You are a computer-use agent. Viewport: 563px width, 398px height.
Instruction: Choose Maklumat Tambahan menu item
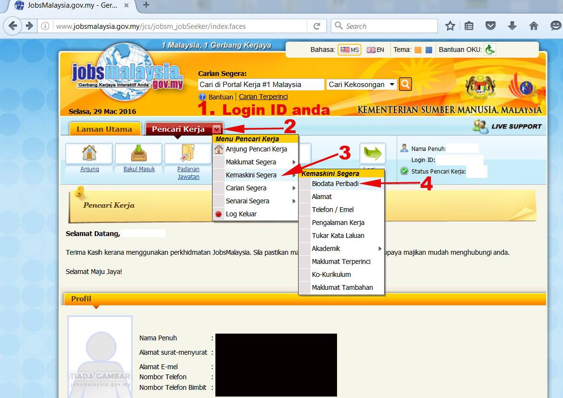coord(341,287)
